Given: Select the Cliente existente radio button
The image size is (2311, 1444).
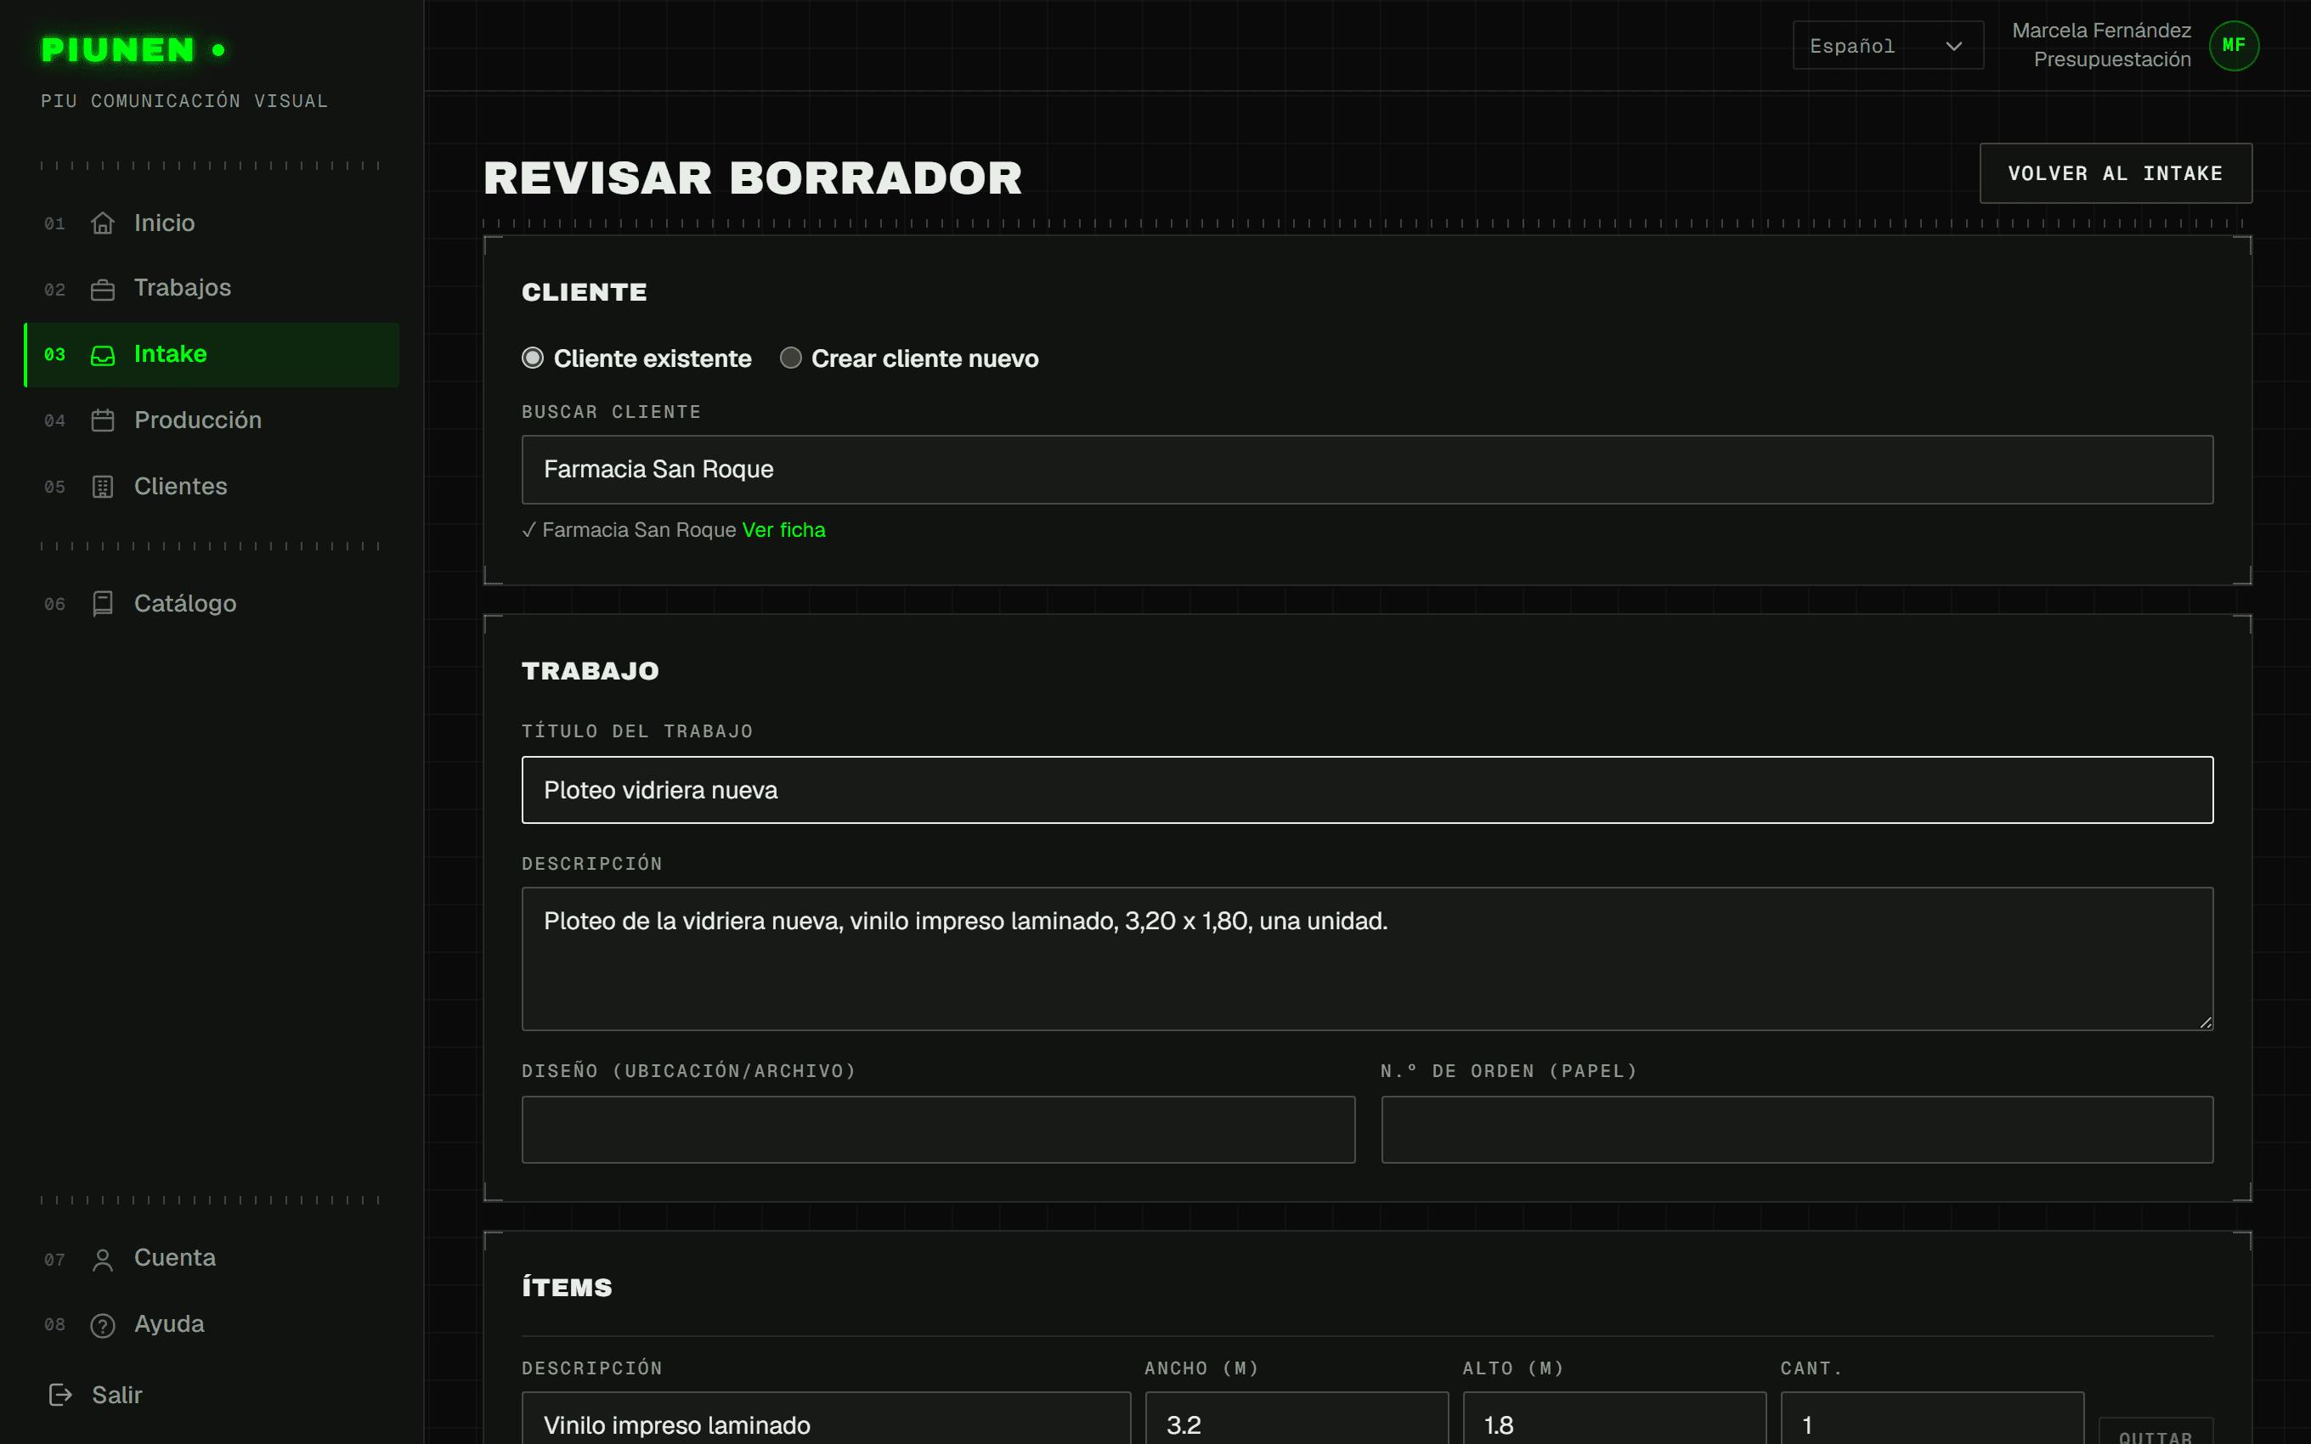Looking at the screenshot, I should coord(533,358).
